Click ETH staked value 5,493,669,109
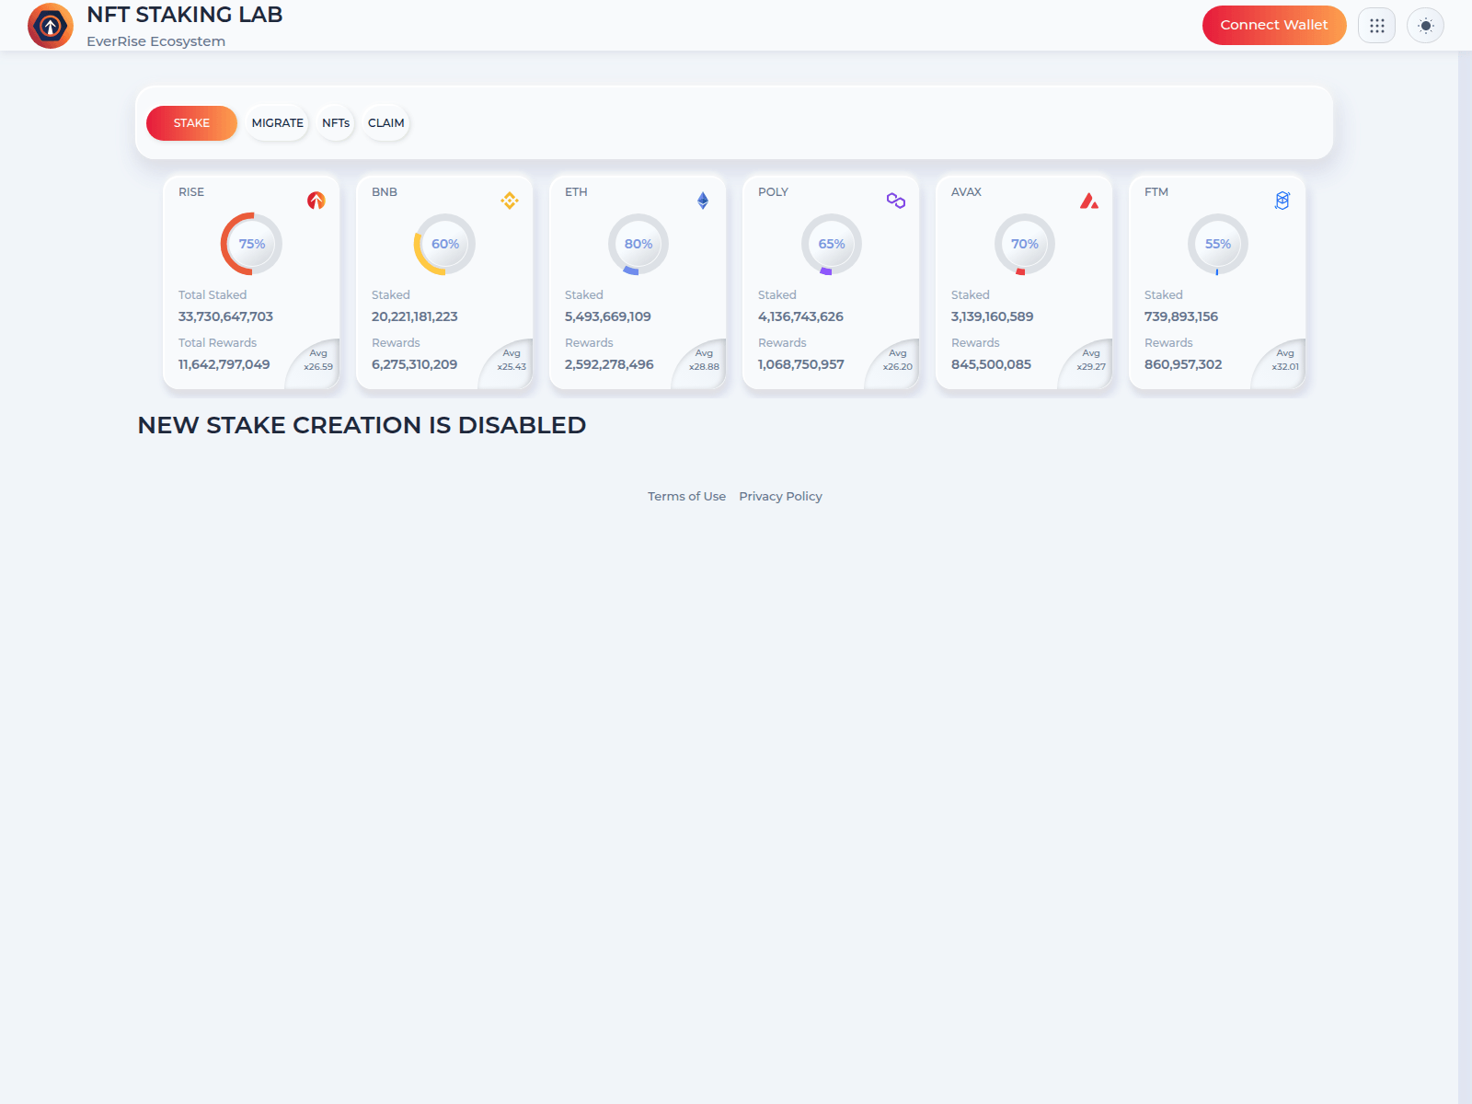The width and height of the screenshot is (1472, 1104). click(608, 316)
